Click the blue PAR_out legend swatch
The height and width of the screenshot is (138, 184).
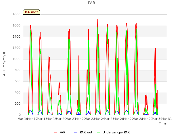pyautogui.click(x=76, y=133)
